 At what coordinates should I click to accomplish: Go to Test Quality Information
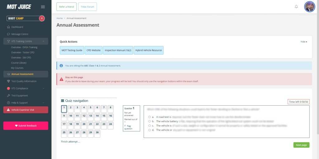(x=24, y=81)
